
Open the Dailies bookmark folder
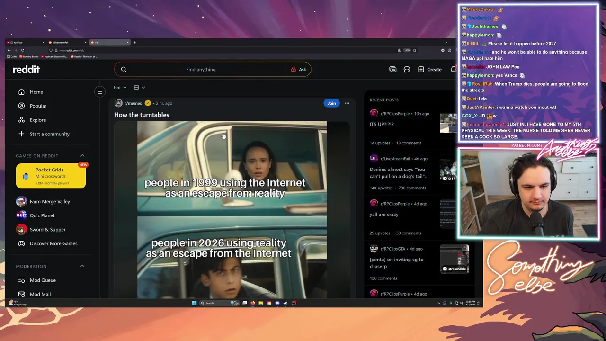point(12,57)
